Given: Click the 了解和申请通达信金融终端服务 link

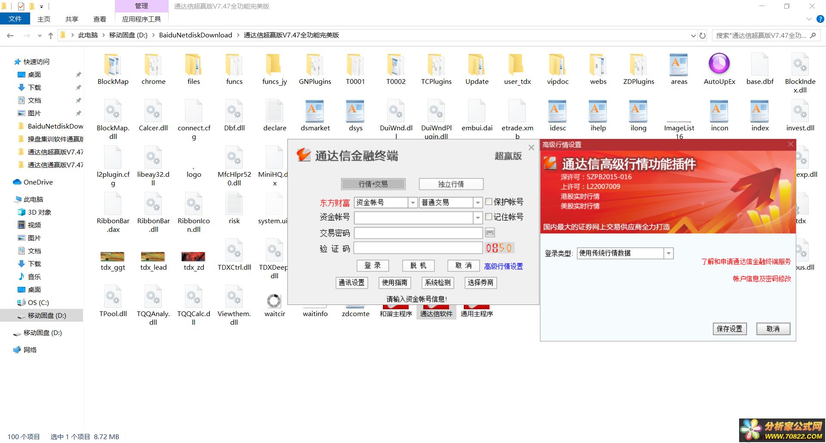Looking at the screenshot, I should (x=746, y=261).
